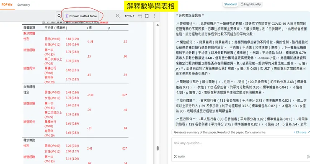The image size is (310, 164).
Task: Expand the +13 more suggestions
Action: click(x=300, y=132)
